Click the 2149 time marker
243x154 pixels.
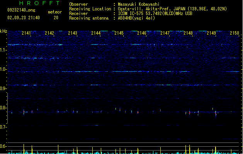[211, 33]
